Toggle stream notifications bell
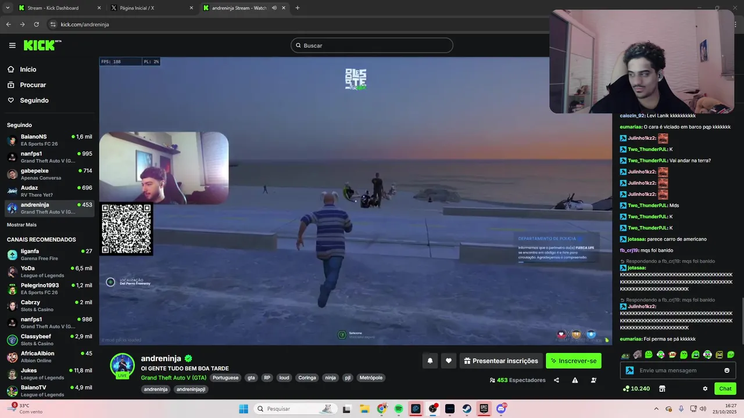 point(430,361)
